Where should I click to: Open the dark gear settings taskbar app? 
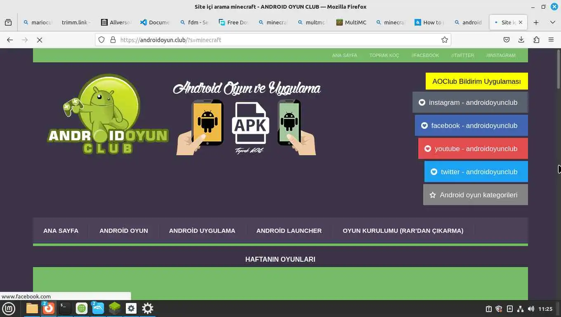coord(147,308)
